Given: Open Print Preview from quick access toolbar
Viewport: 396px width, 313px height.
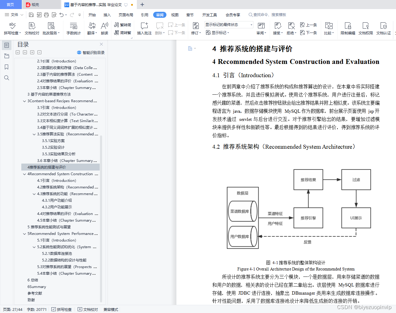Looking at the screenshot, I should click(x=54, y=15).
